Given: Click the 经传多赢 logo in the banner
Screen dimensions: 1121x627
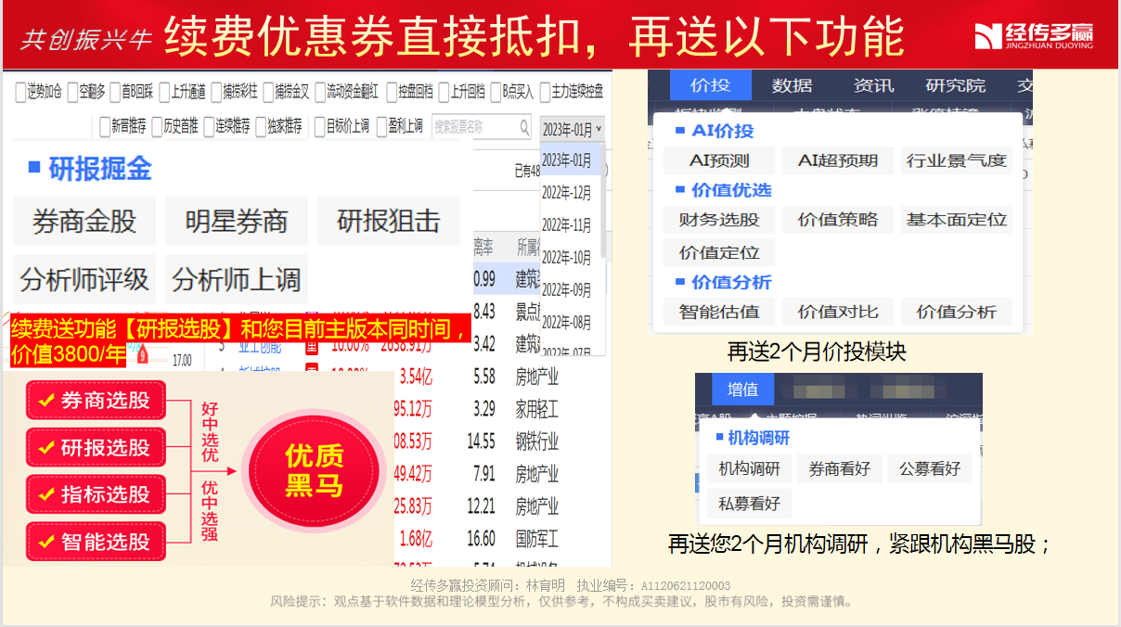Looking at the screenshot, I should click(x=1034, y=35).
